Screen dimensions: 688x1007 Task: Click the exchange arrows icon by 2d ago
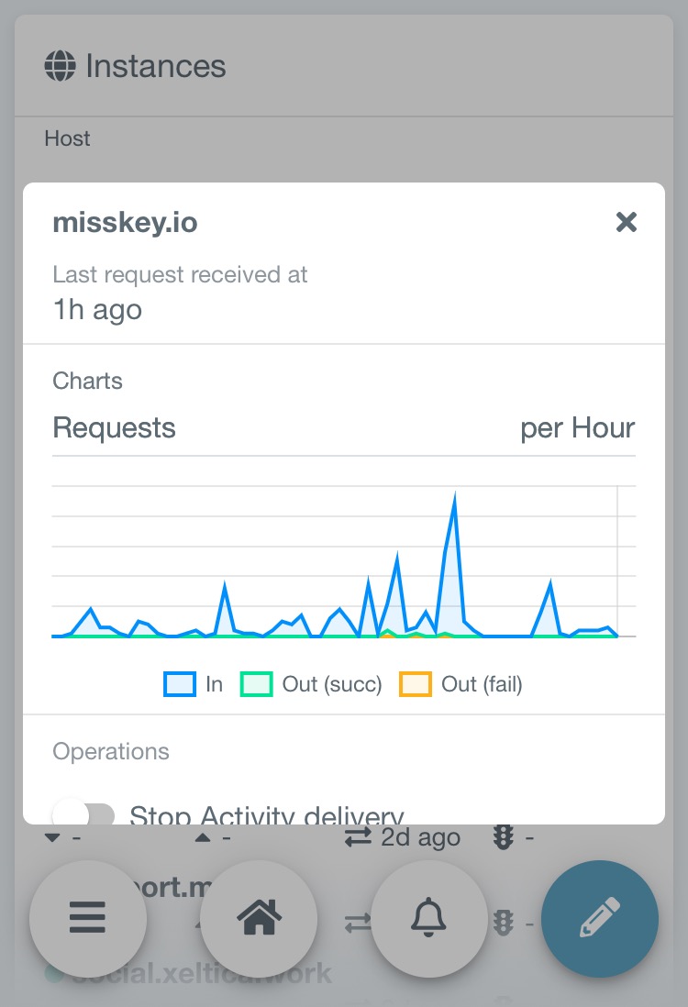(x=358, y=836)
